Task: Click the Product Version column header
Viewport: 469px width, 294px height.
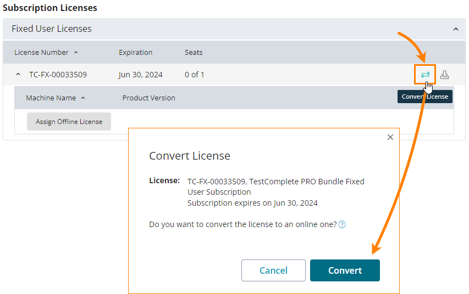Action: [148, 98]
